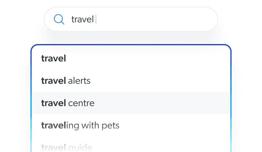The image size is (262, 152).
Task: Choose the faded 'travel guide' suggestion
Action: [x=67, y=147]
